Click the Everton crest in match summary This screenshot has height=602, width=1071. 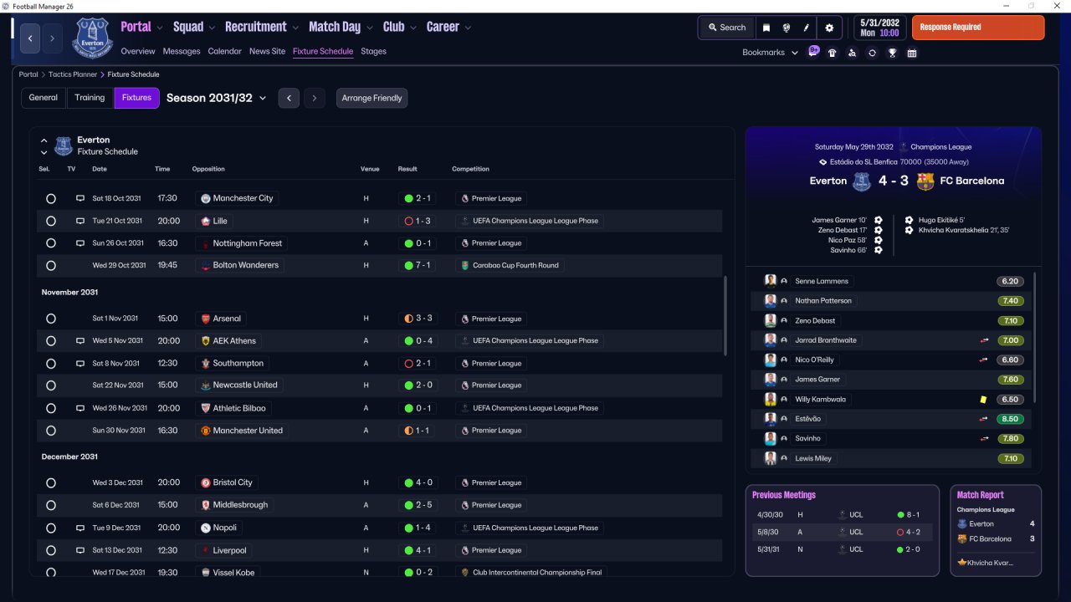coord(862,181)
